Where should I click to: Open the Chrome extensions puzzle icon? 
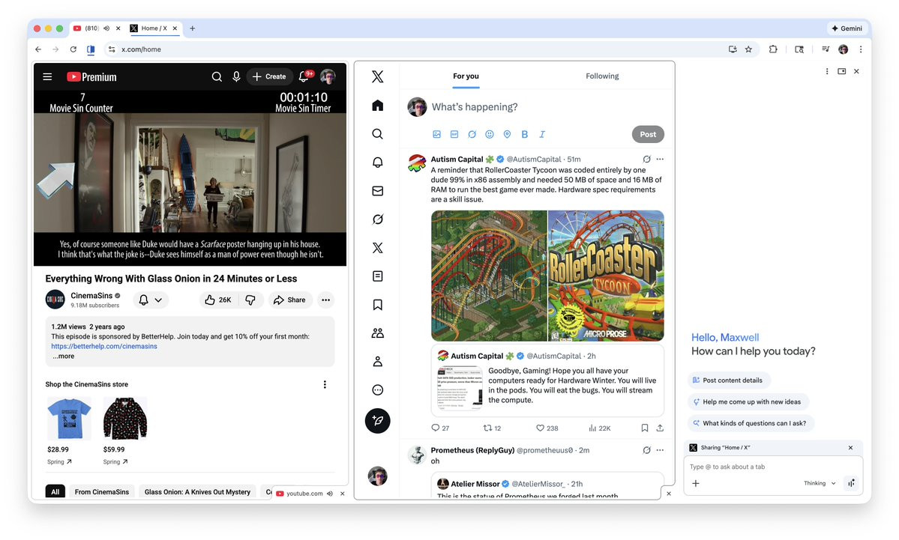(773, 49)
